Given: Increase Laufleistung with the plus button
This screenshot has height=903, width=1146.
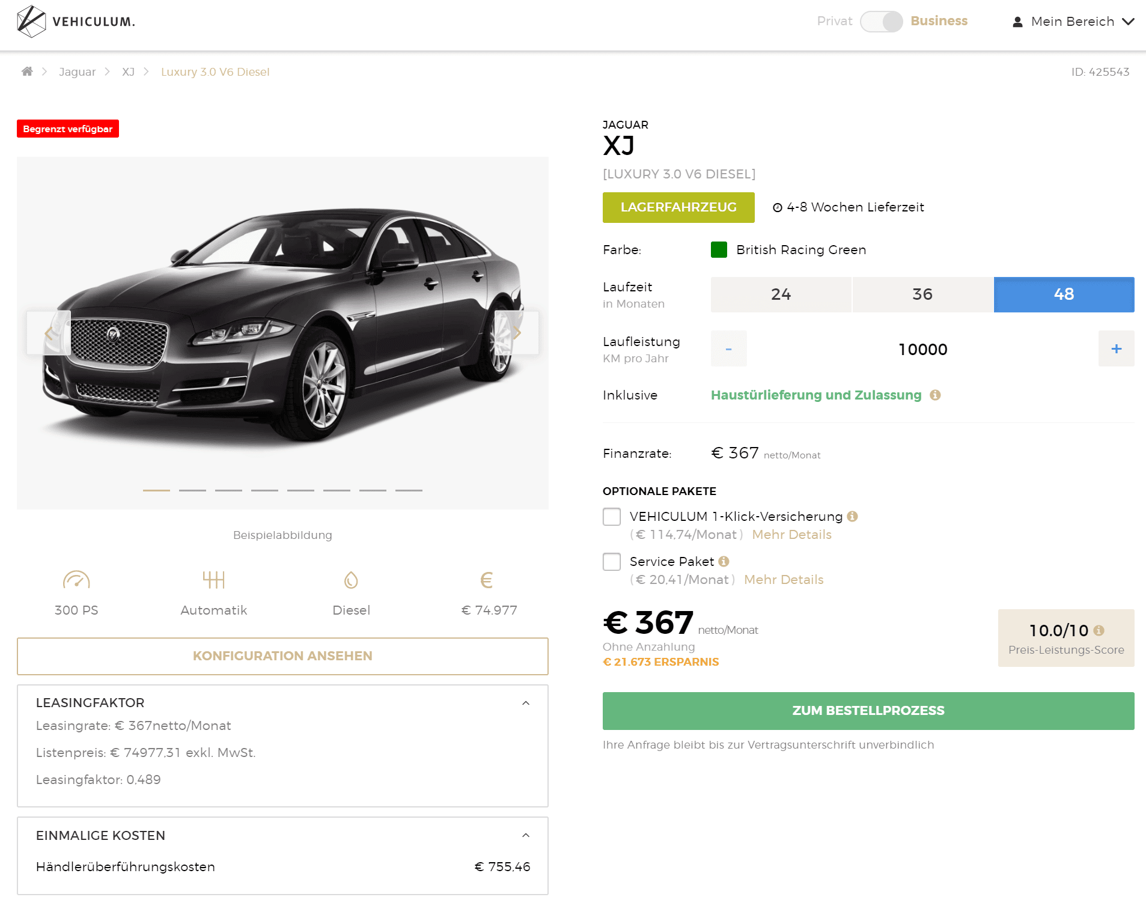Looking at the screenshot, I should point(1117,348).
